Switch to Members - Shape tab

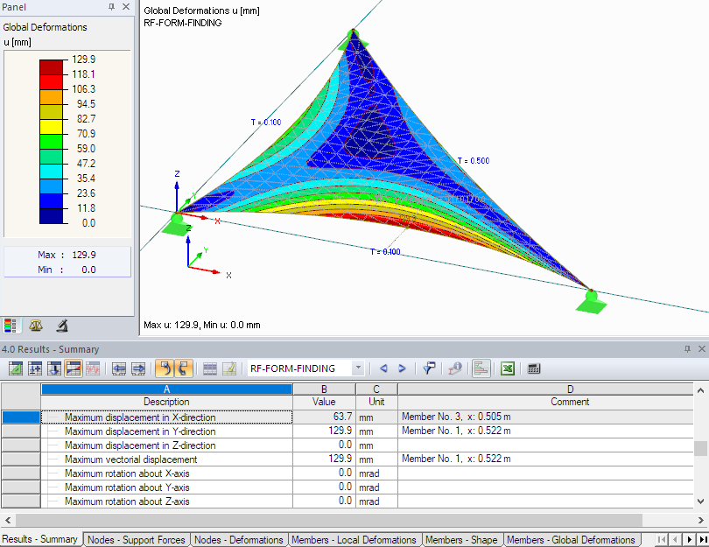[461, 540]
